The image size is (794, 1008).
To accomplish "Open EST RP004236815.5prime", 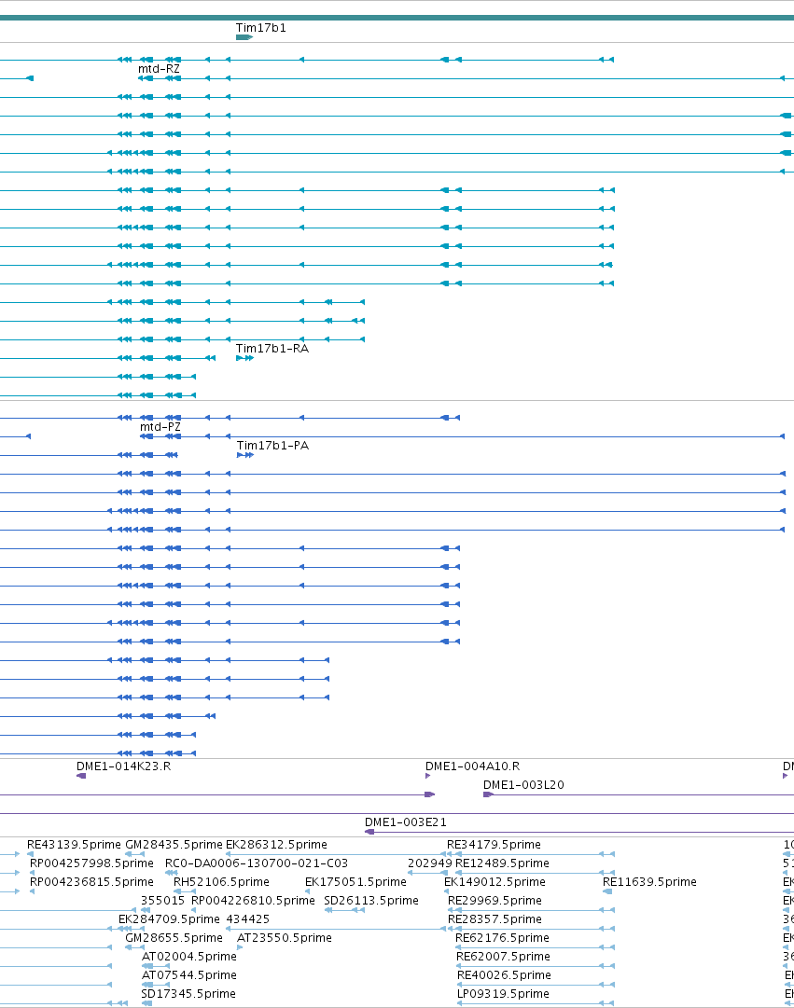I will 91,882.
